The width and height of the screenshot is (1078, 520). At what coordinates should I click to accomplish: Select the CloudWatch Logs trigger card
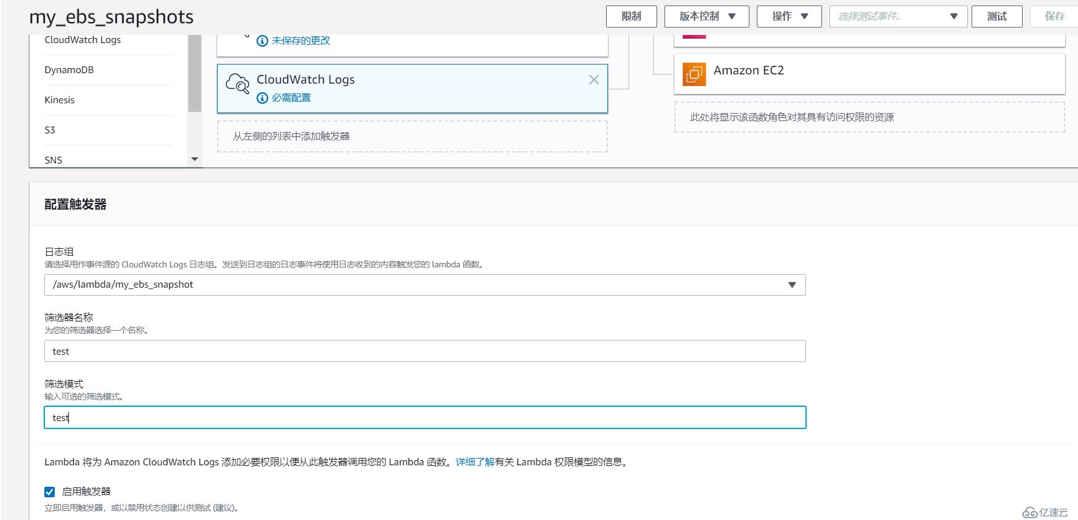(412, 89)
